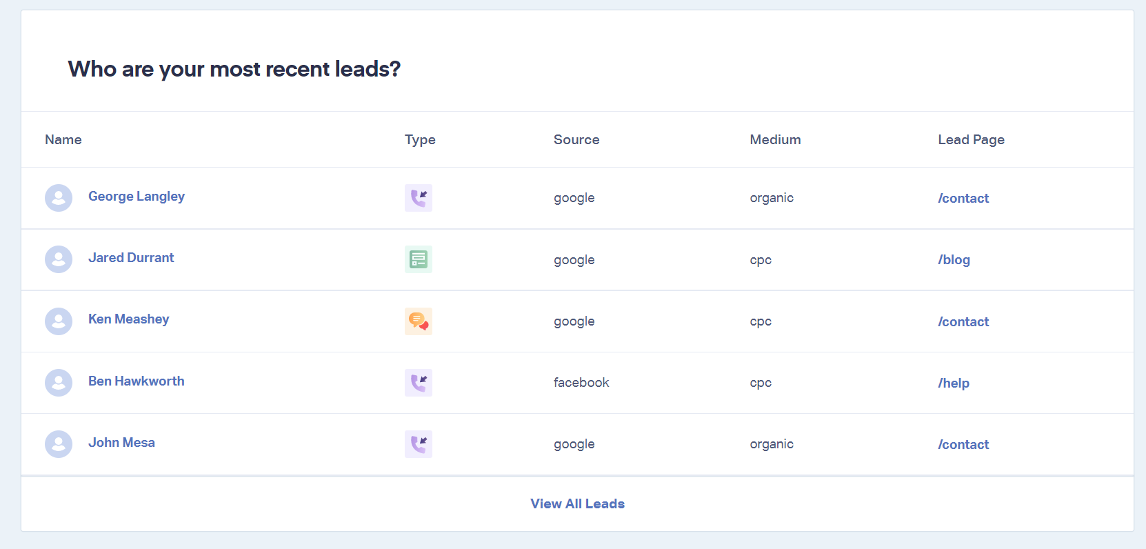Click George Langley's avatar icon

pyautogui.click(x=59, y=198)
